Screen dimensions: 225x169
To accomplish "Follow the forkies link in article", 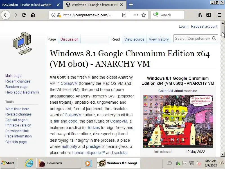I will pyautogui.click(x=94, y=128).
